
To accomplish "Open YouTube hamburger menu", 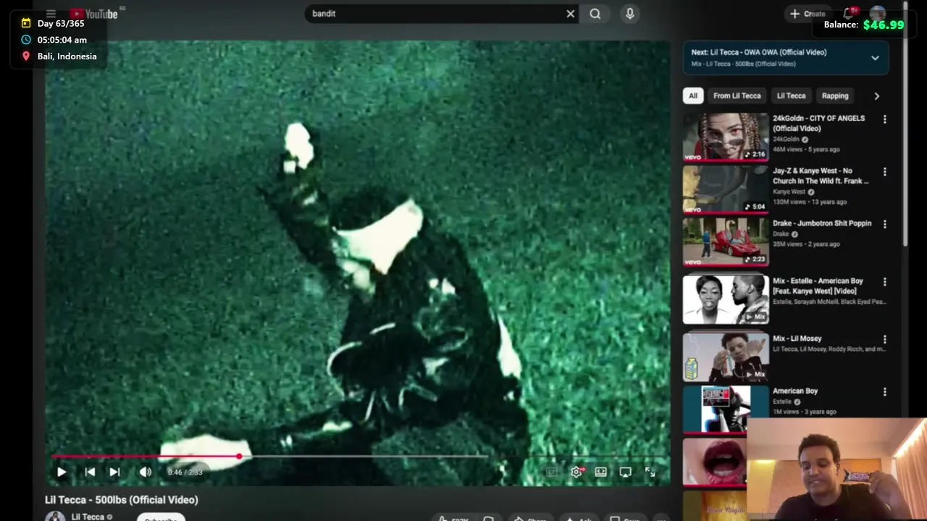I will (51, 14).
